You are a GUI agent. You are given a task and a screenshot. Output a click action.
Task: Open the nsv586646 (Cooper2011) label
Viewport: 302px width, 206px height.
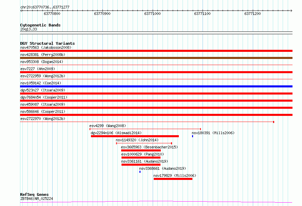(43, 111)
